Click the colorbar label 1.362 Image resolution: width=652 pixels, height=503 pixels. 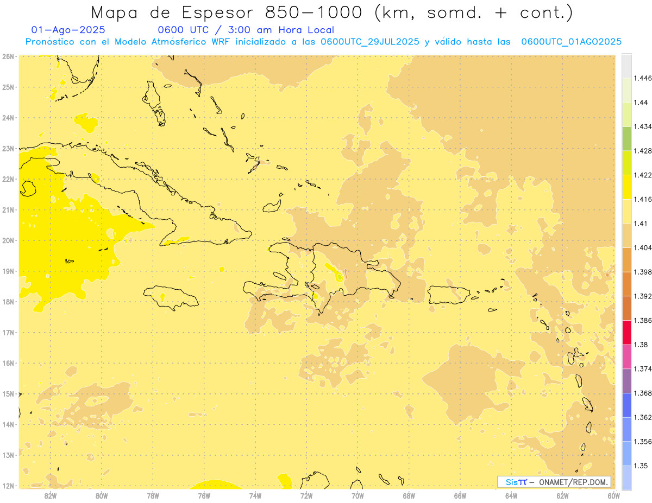[643, 417]
